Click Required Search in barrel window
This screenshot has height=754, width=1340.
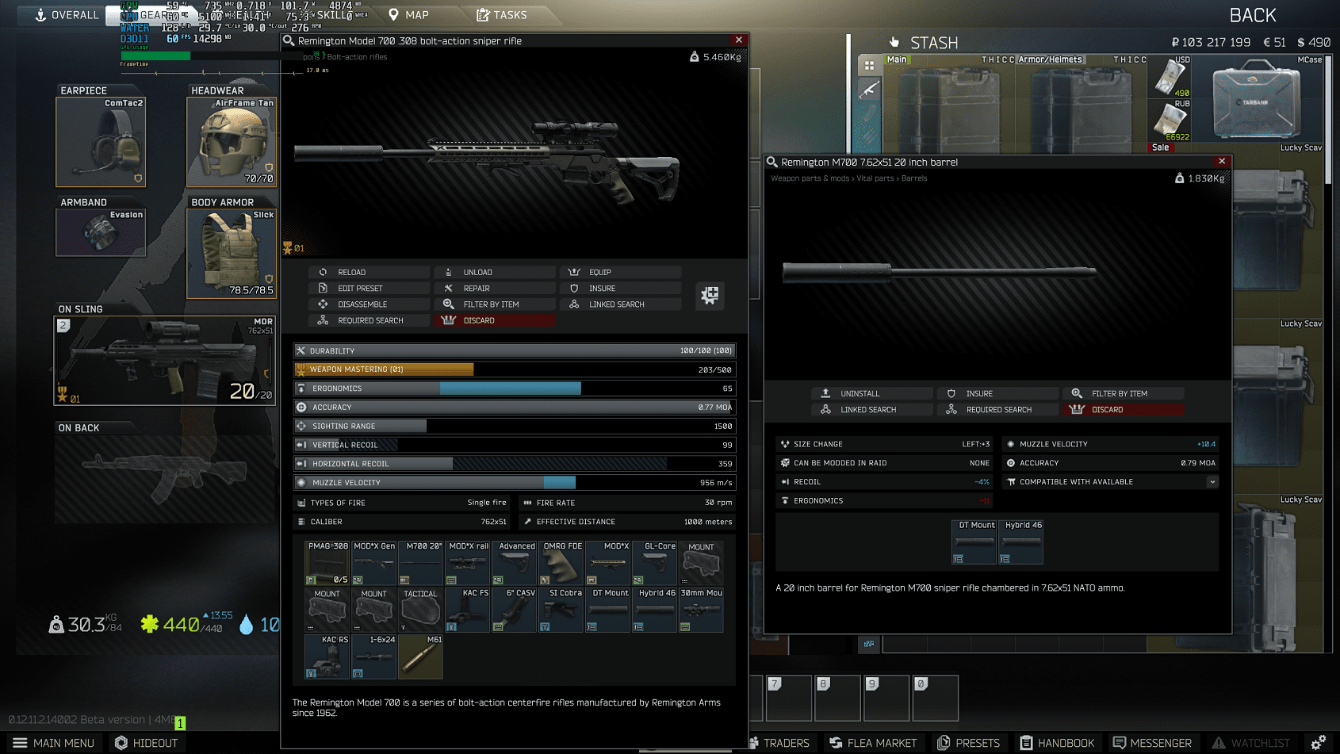pos(997,410)
